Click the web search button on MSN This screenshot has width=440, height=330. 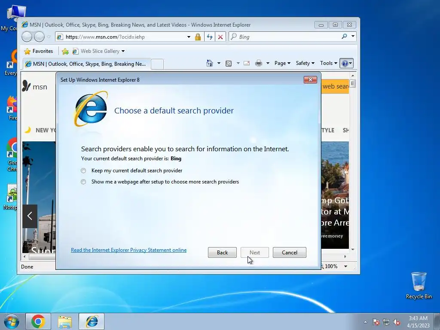click(x=335, y=86)
